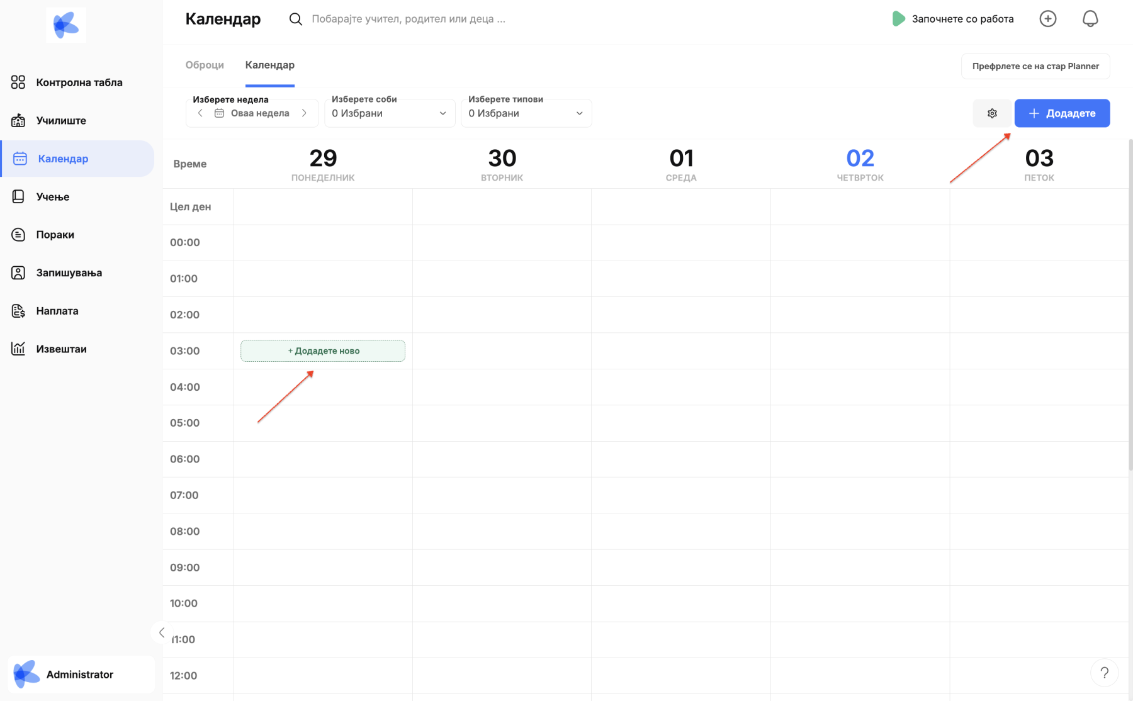1133x701 pixels.
Task: Select Пораки in the sidebar menu
Action: [x=55, y=235]
